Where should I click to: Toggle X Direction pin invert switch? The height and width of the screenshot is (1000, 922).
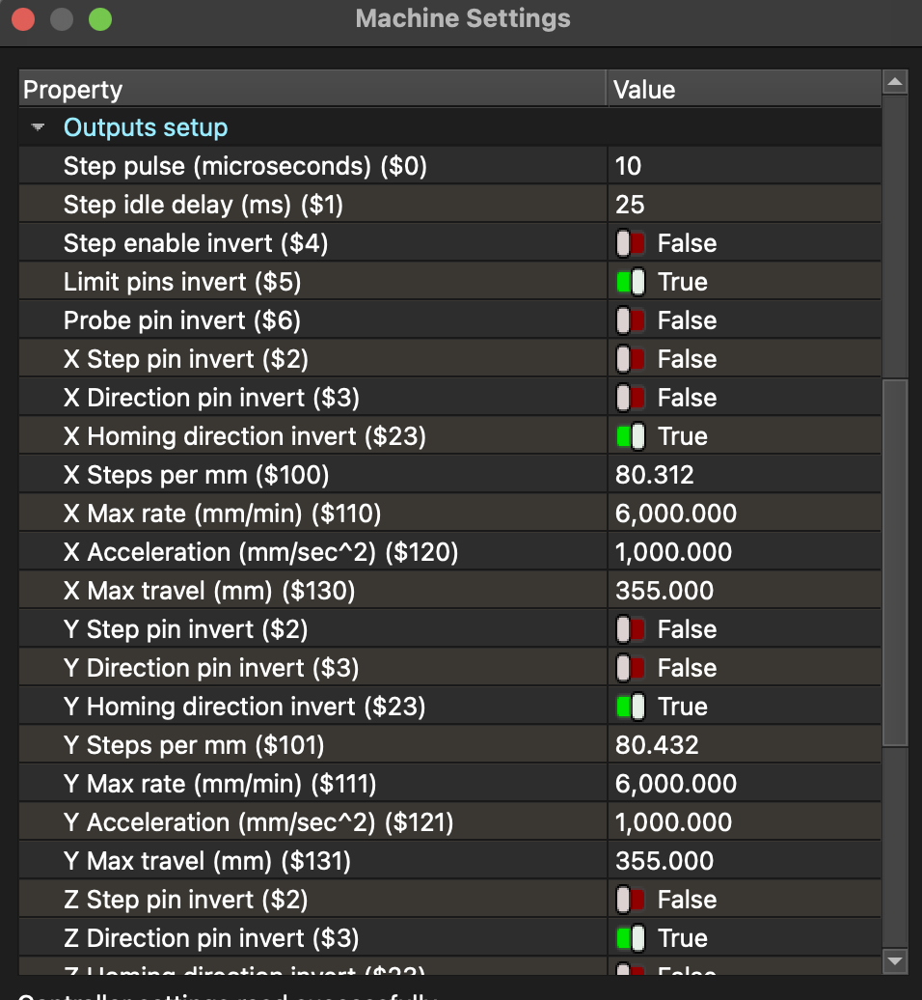[x=631, y=398]
